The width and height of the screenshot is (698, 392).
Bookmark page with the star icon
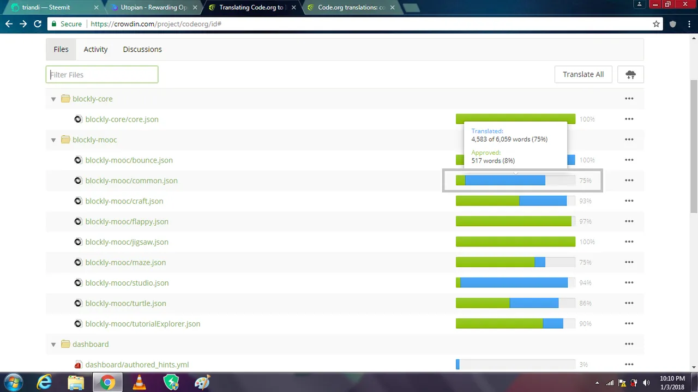657,24
